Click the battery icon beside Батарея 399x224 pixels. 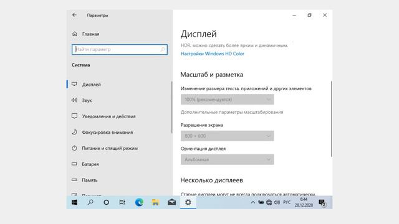(74, 164)
